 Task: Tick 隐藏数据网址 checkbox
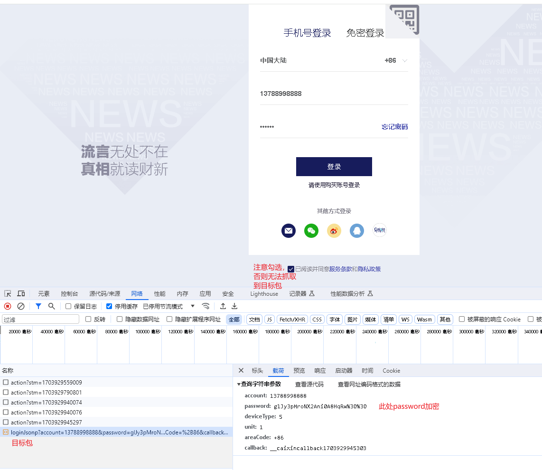[x=120, y=319]
